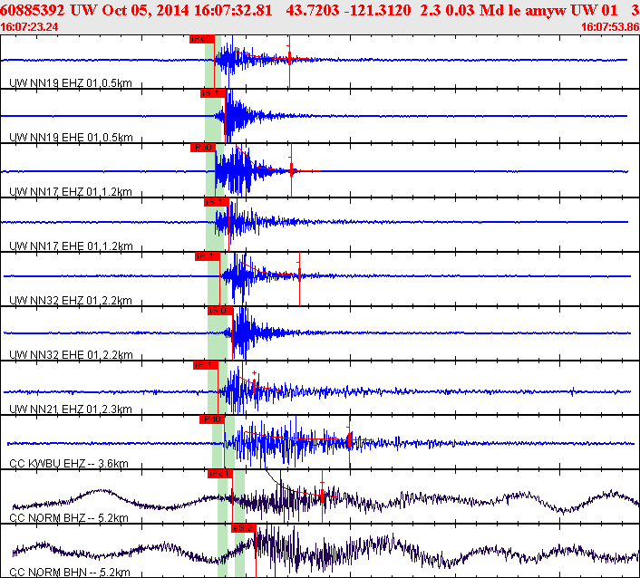
Task: Select the UW NN21 EHZ station label
Action: click(x=70, y=409)
